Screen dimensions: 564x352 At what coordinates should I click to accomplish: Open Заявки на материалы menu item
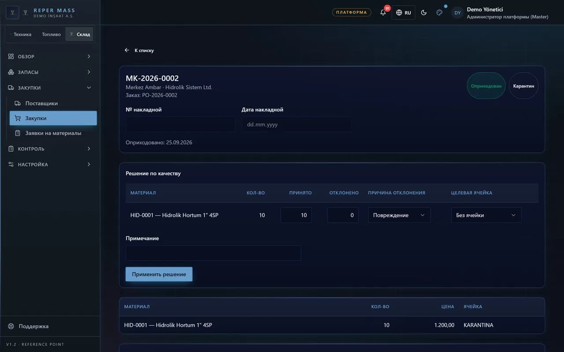point(53,133)
